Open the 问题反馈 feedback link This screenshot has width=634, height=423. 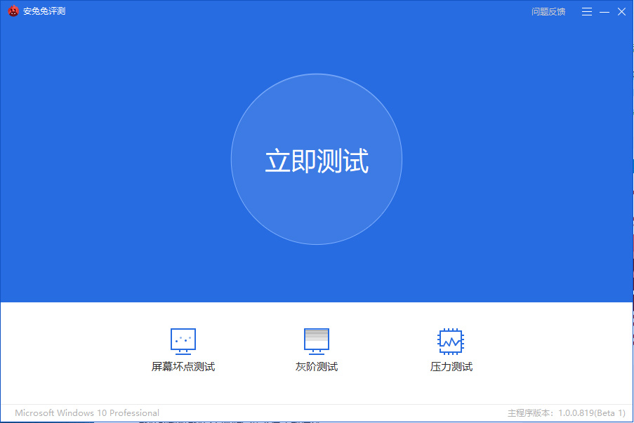[547, 11]
